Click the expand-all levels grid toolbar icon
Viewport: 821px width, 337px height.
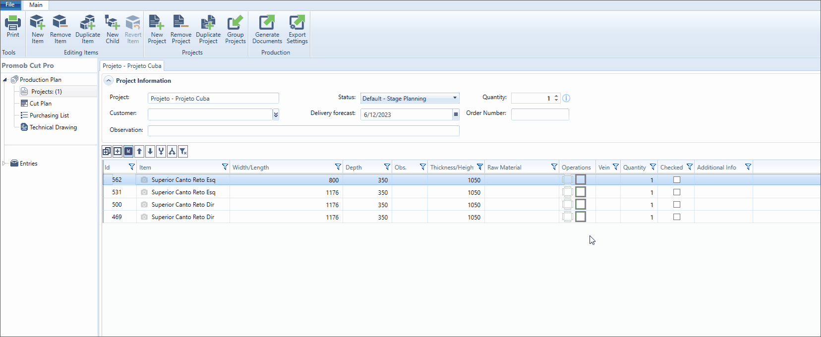pyautogui.click(x=107, y=151)
